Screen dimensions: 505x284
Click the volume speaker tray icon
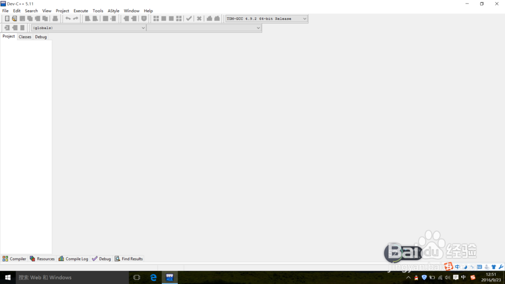[x=447, y=277]
